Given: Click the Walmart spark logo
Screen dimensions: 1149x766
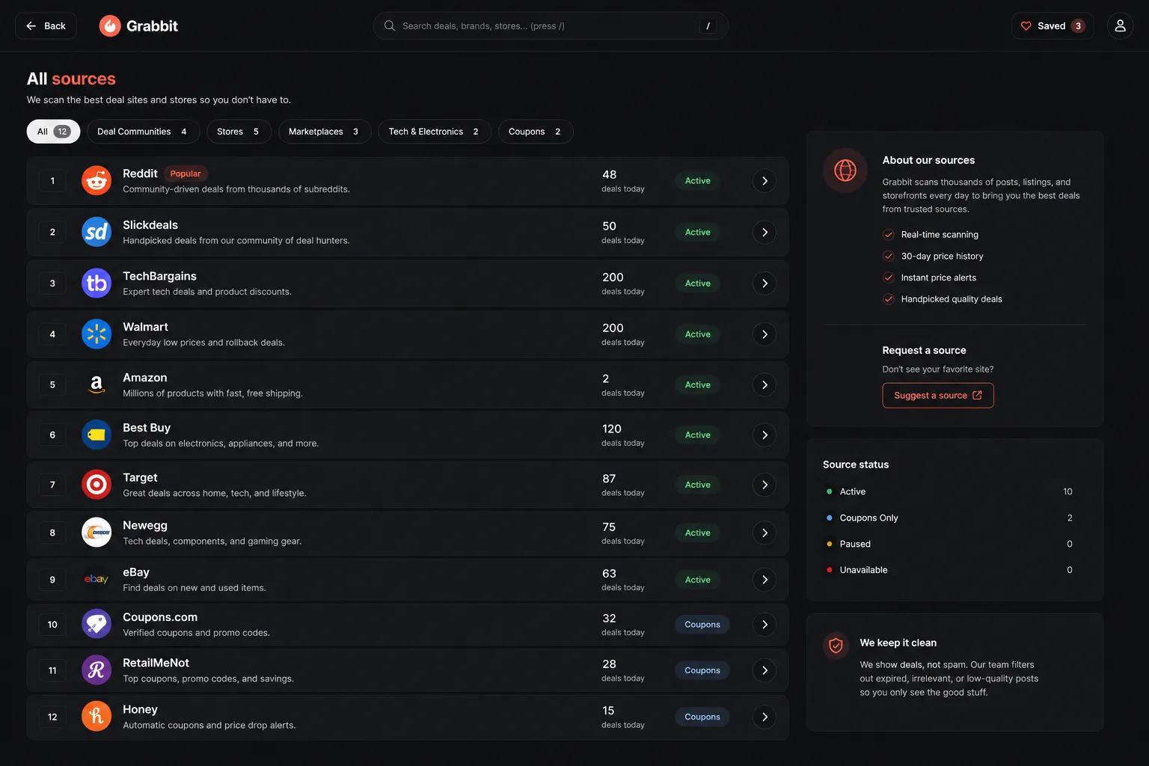Looking at the screenshot, I should [96, 334].
